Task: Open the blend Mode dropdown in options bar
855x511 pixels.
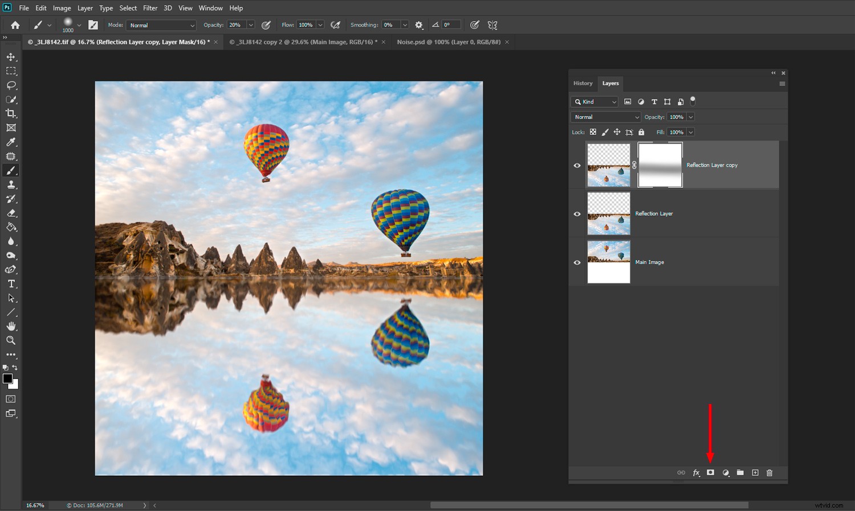Action: (161, 24)
